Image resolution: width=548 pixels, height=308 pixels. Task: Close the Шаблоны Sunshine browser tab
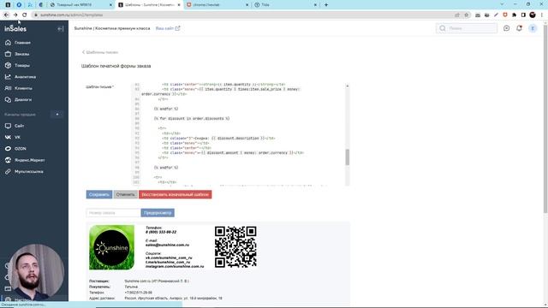[x=179, y=5]
